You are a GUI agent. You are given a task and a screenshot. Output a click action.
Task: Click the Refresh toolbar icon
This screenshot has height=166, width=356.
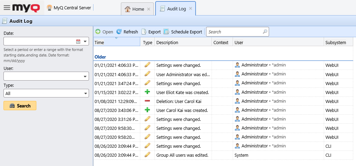[x=119, y=32]
